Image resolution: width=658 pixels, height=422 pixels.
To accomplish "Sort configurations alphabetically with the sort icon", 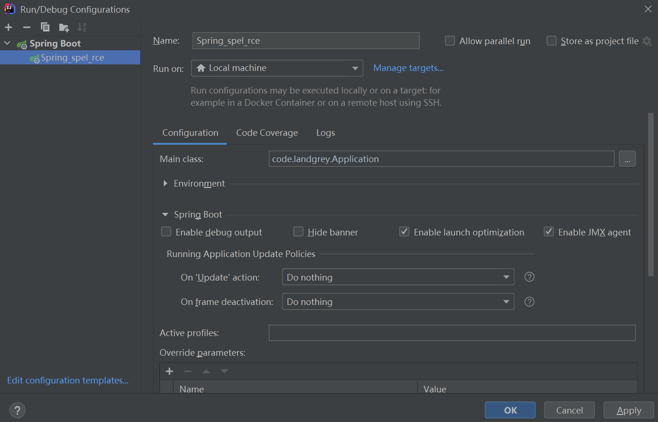I will pos(82,27).
